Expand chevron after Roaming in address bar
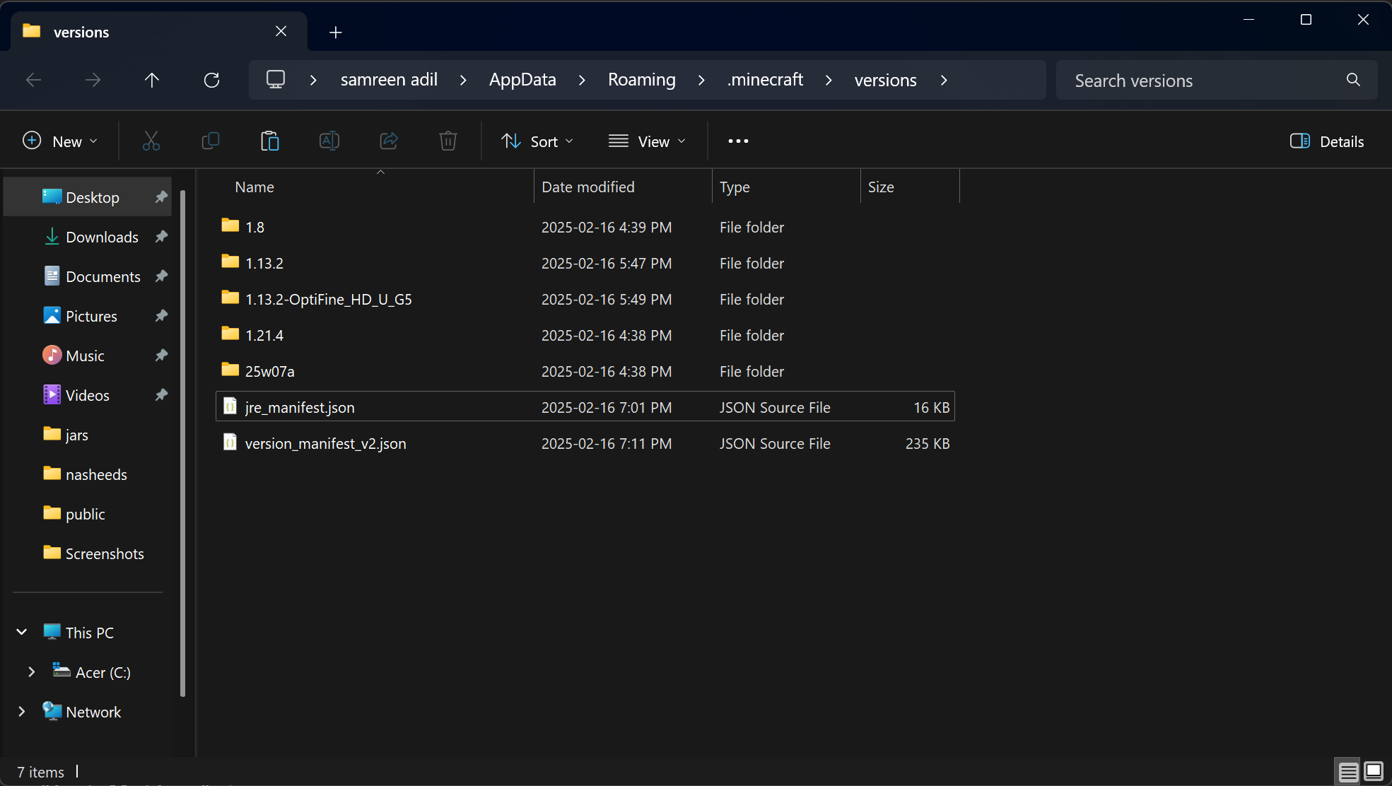 pos(701,81)
